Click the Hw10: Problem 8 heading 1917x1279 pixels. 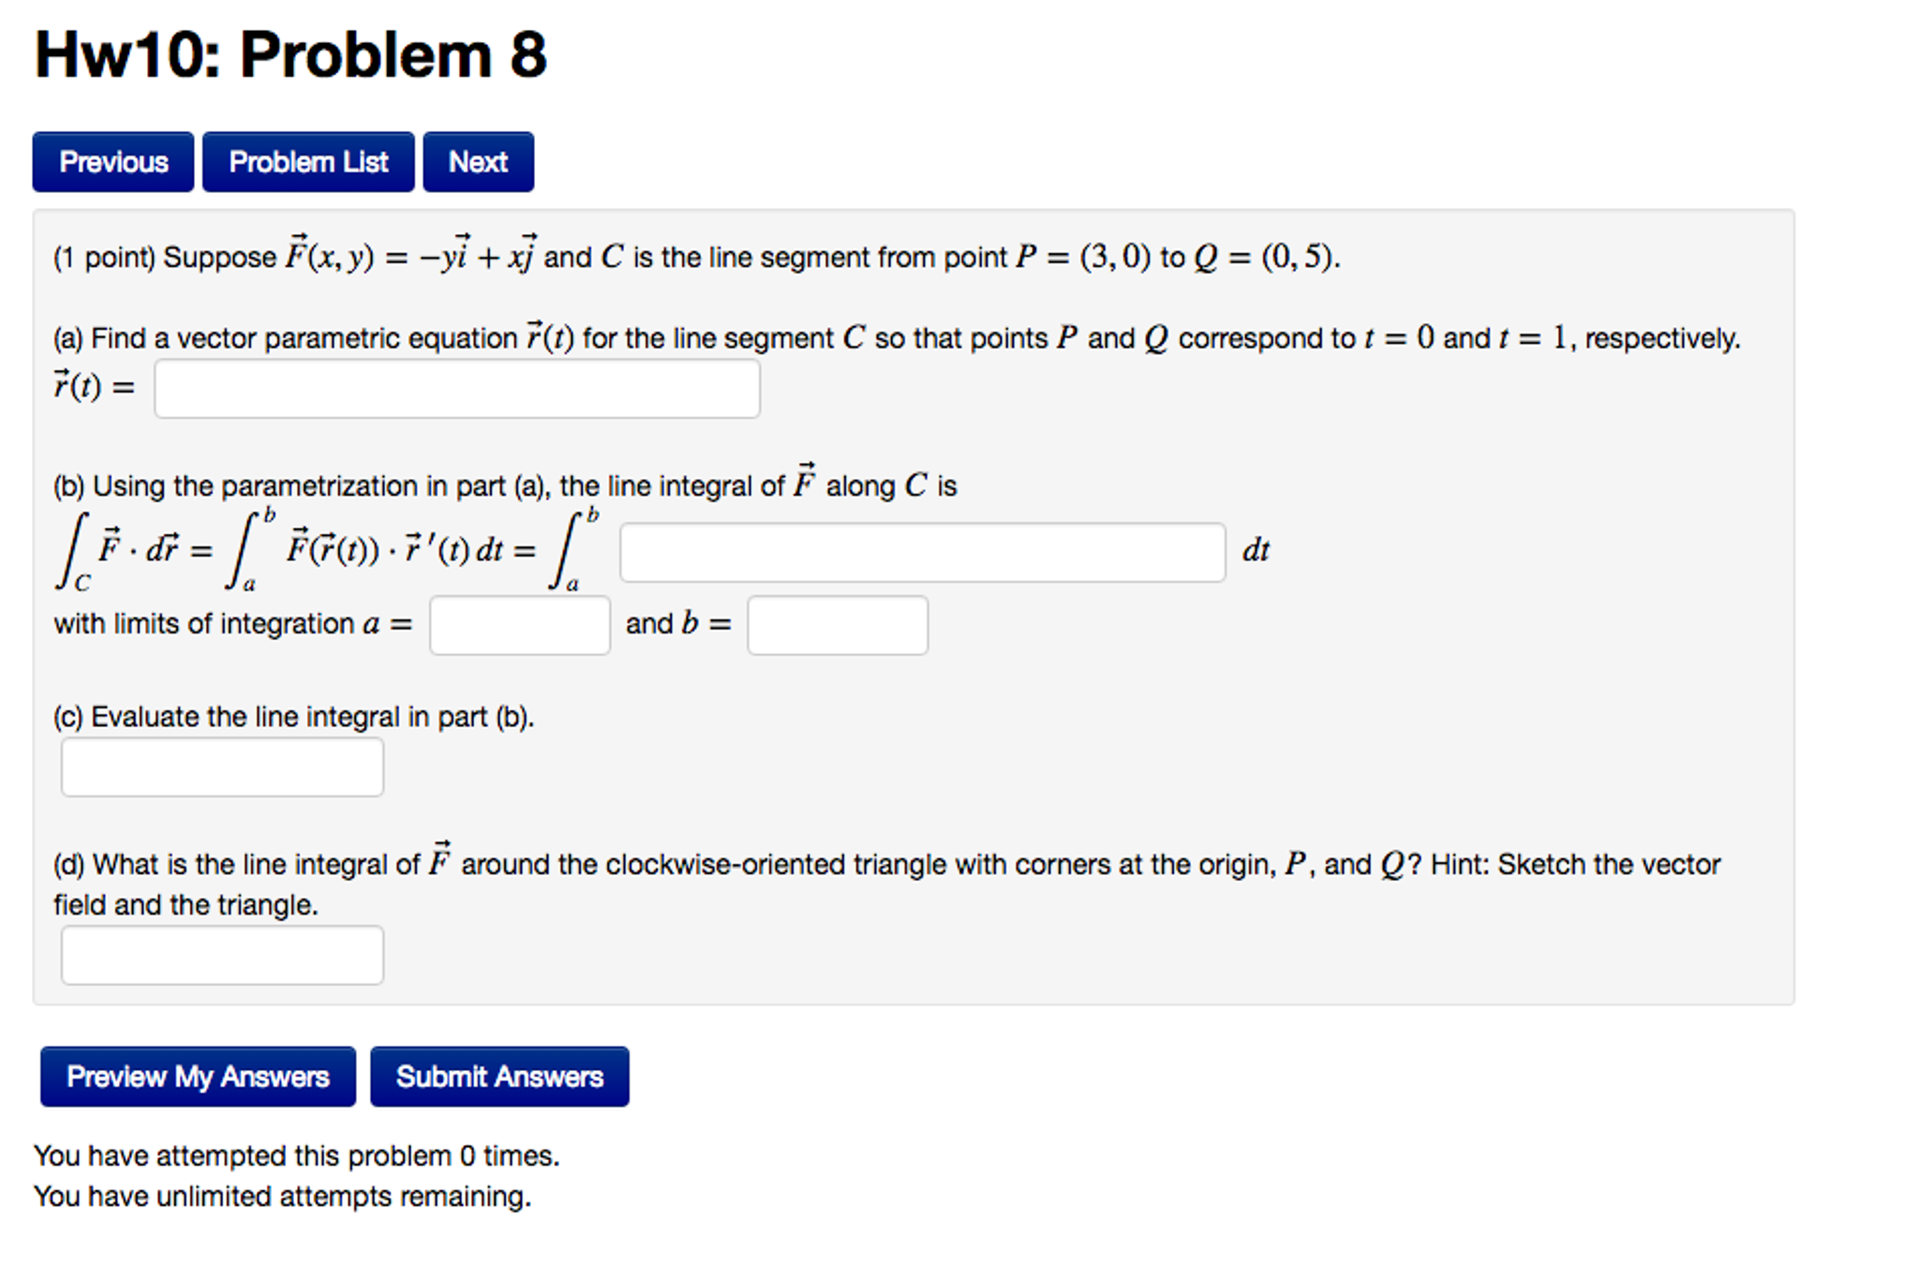[x=290, y=54]
